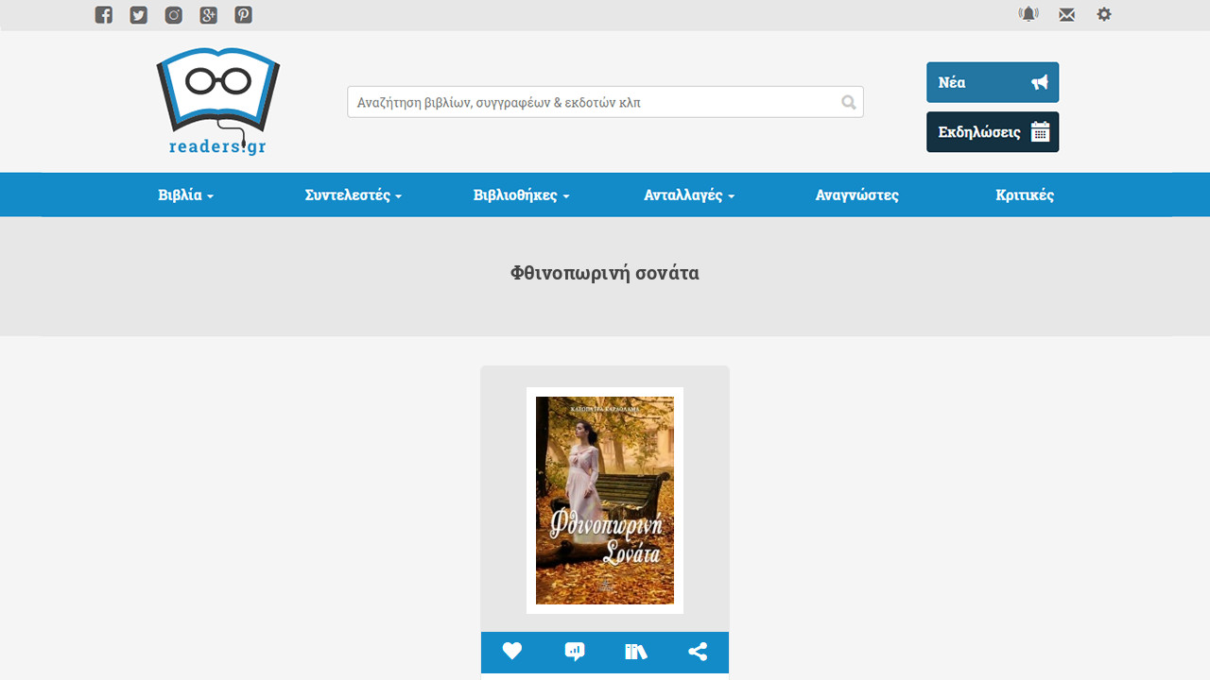
Task: Expand the Βιβλιοθήκες dropdown menu
Action: pyautogui.click(x=522, y=195)
